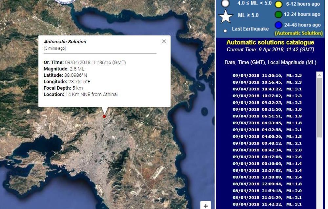Click the red earthquake marker on the map
This screenshot has width=328, height=209.
coord(104,116)
